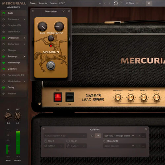Click the Delete preset button
Viewport: 165px width, 165px height.
(x=53, y=3)
